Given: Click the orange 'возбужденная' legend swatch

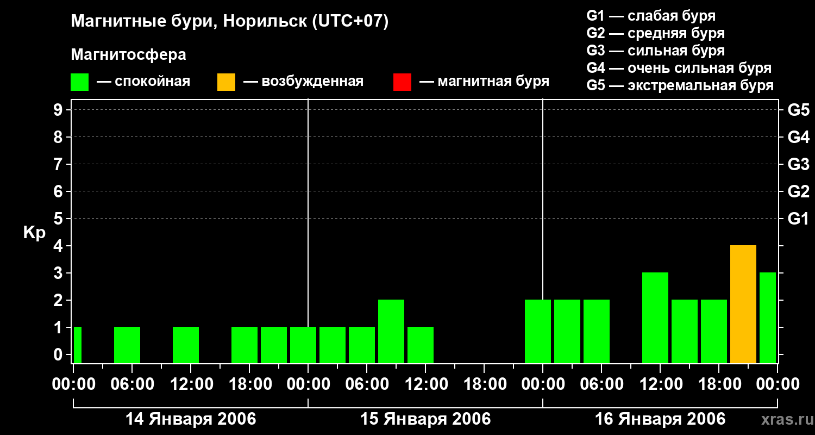Looking at the screenshot, I should point(227,82).
